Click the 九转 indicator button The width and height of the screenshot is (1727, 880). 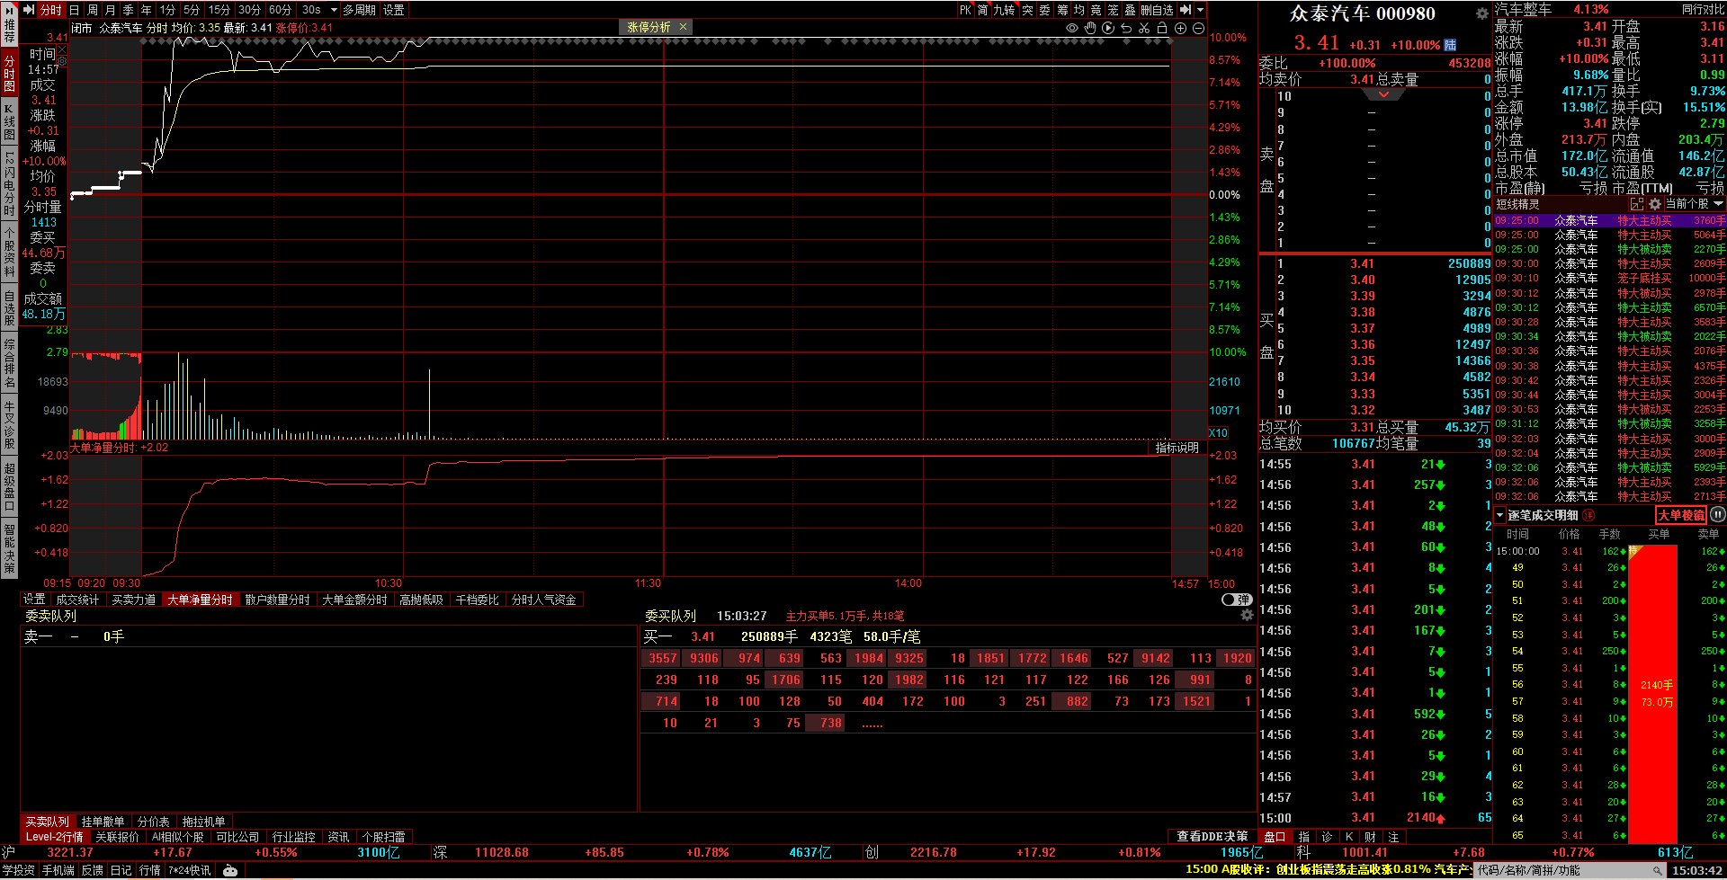pyautogui.click(x=1004, y=10)
